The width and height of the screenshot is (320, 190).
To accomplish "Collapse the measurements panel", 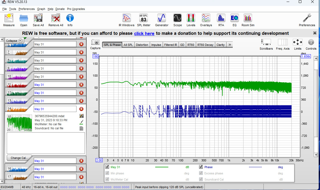I will pos(14,41).
